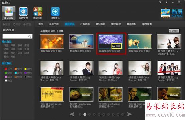This screenshot has width=185, height=120.
Task: Go to page 1
Action: click(80, 114)
